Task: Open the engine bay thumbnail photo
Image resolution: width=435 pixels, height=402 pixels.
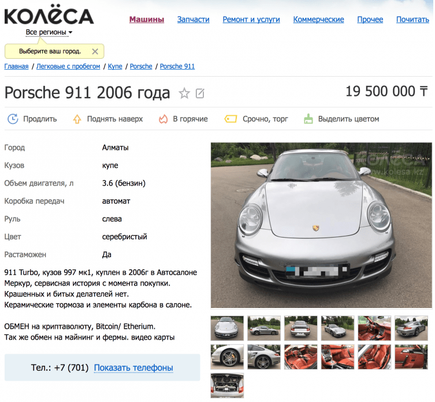Action: pyautogui.click(x=227, y=385)
